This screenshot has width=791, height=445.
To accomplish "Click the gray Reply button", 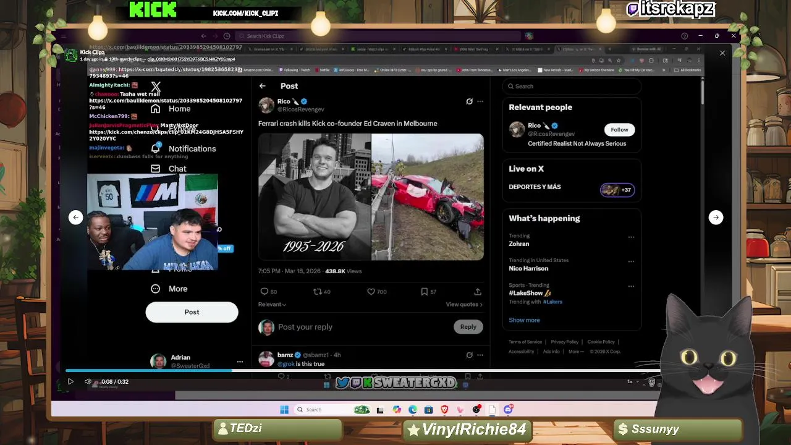I will pyautogui.click(x=468, y=327).
